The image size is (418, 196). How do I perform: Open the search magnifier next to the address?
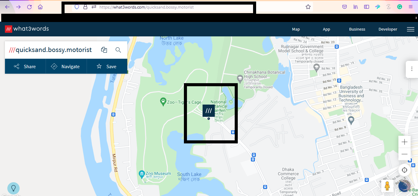pyautogui.click(x=118, y=50)
